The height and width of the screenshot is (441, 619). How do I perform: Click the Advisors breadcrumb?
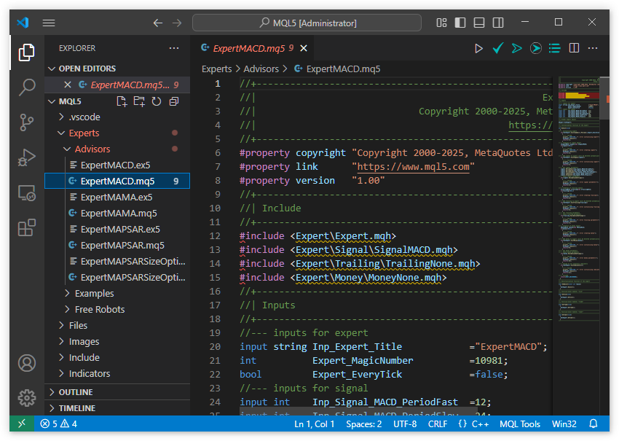click(261, 69)
